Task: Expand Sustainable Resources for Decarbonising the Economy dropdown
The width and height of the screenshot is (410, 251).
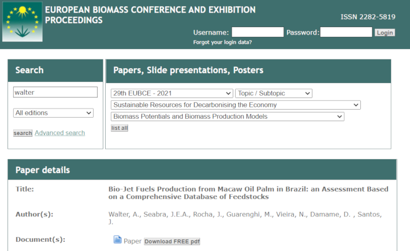Action: coord(236,105)
